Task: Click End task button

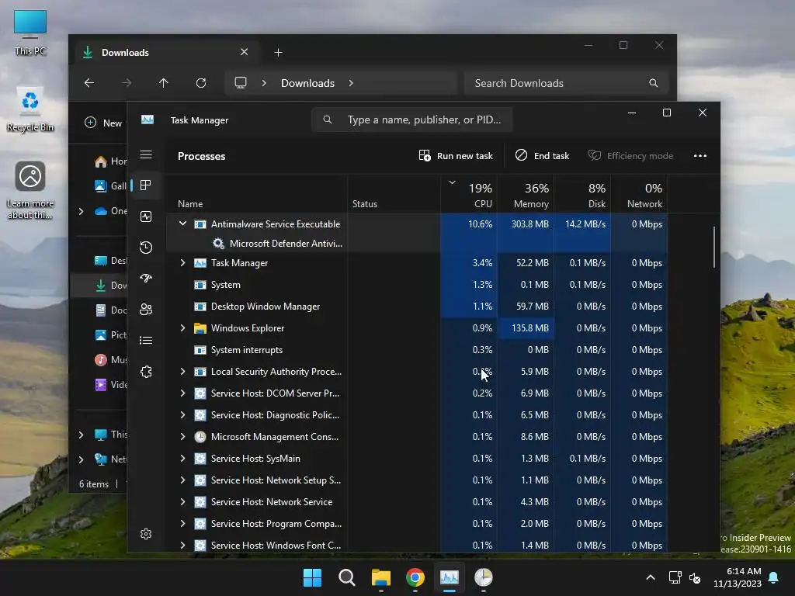Action: tap(542, 155)
